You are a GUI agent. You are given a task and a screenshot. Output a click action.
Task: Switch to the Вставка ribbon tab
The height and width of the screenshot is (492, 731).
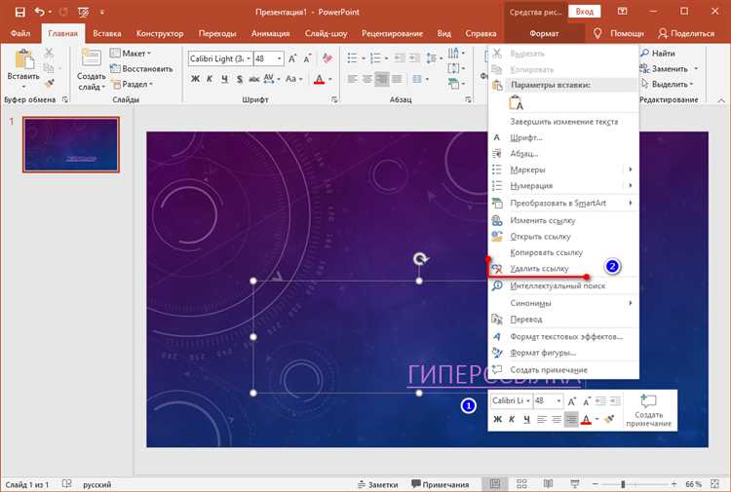[x=107, y=33]
